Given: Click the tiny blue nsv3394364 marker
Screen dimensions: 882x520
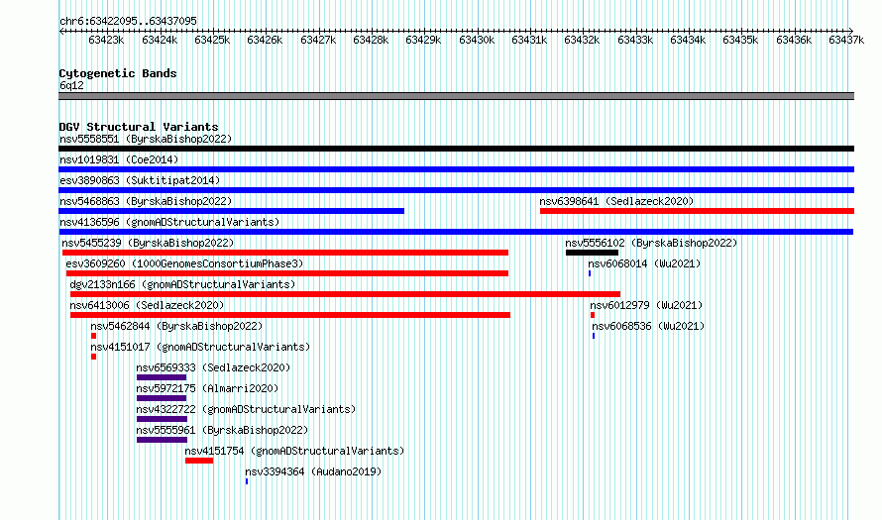Looking at the screenshot, I should tap(247, 481).
